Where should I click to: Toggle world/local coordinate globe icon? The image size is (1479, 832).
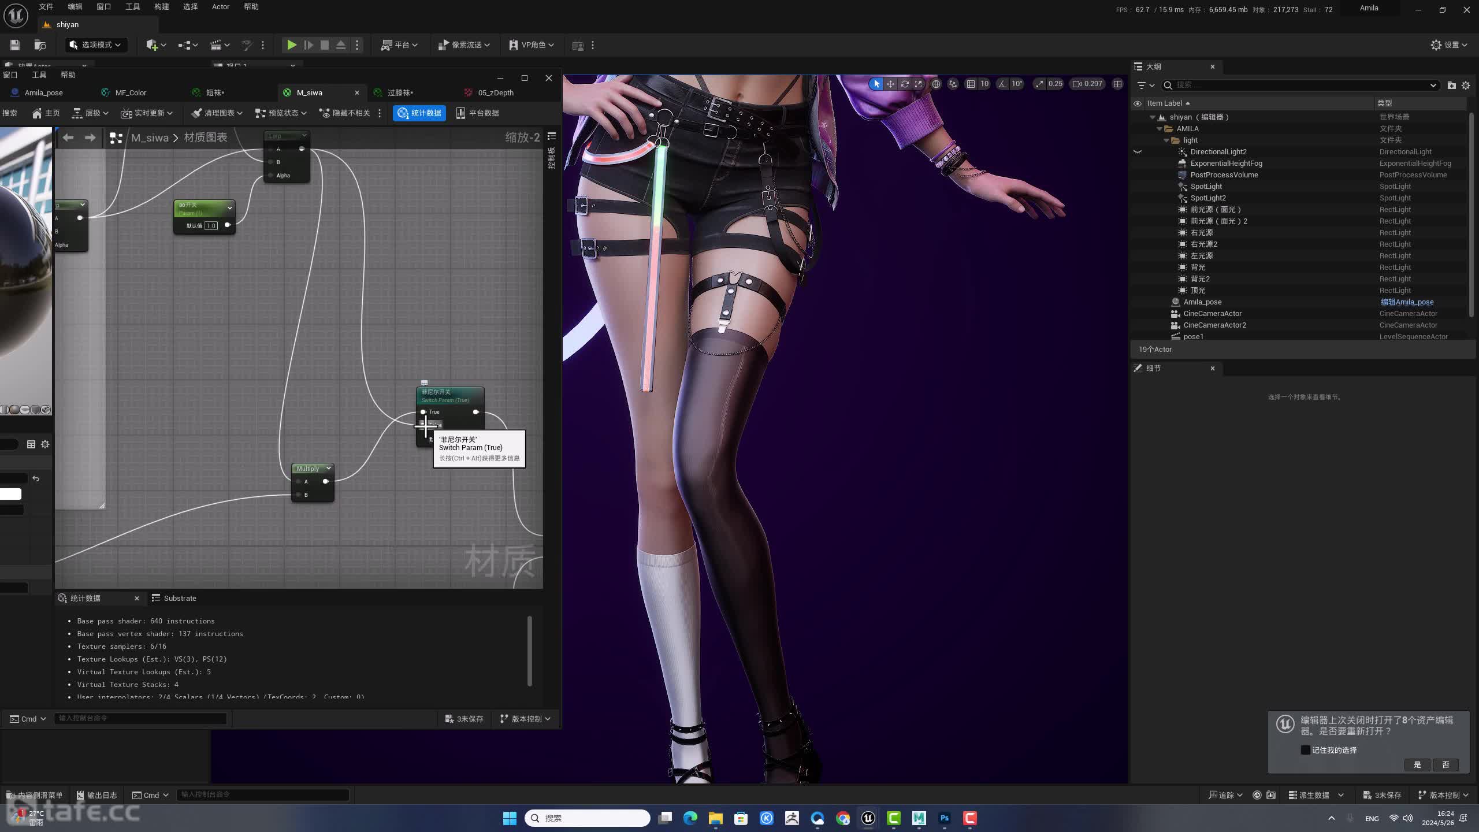936,84
